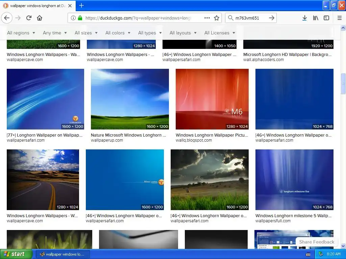Reload the current page
346x259 pixels.
[x=29, y=18]
